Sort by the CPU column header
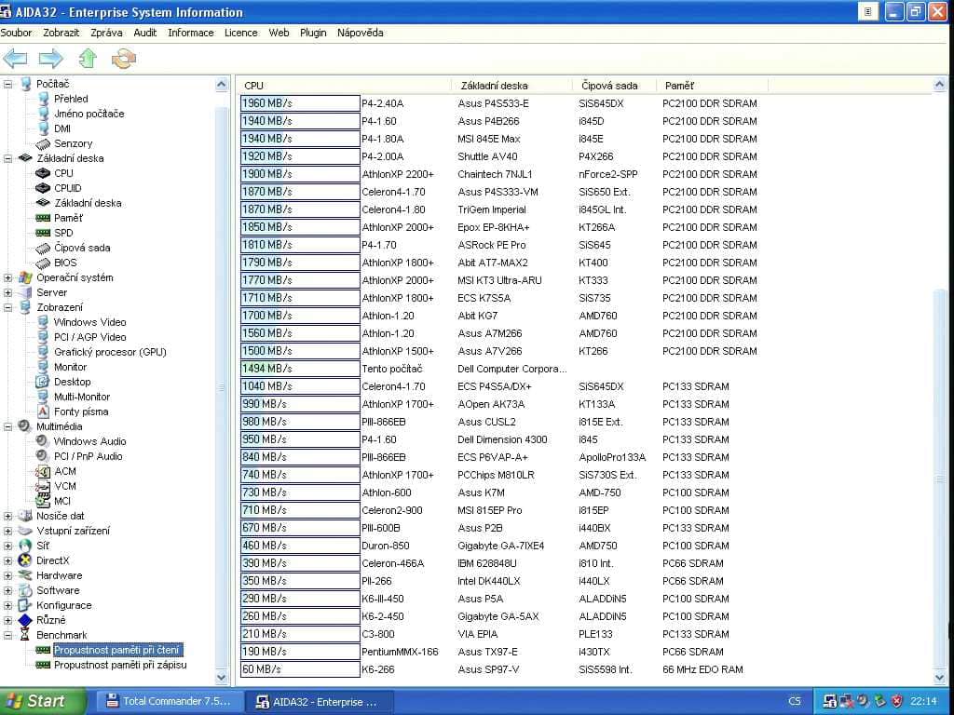 (x=345, y=86)
